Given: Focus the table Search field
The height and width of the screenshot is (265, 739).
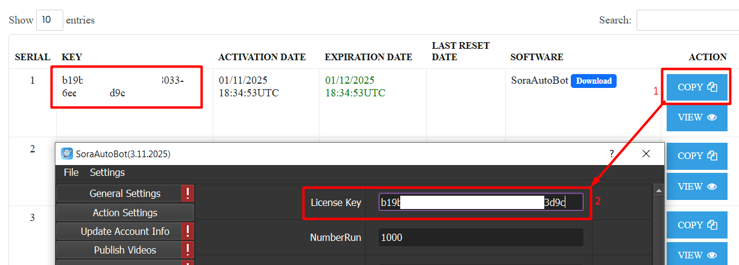Looking at the screenshot, I should pos(687,20).
